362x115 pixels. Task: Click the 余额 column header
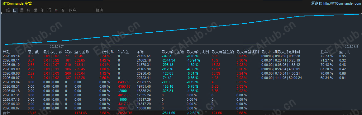tap(141, 52)
